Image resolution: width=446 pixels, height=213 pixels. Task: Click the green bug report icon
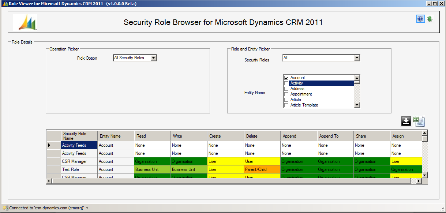430,19
